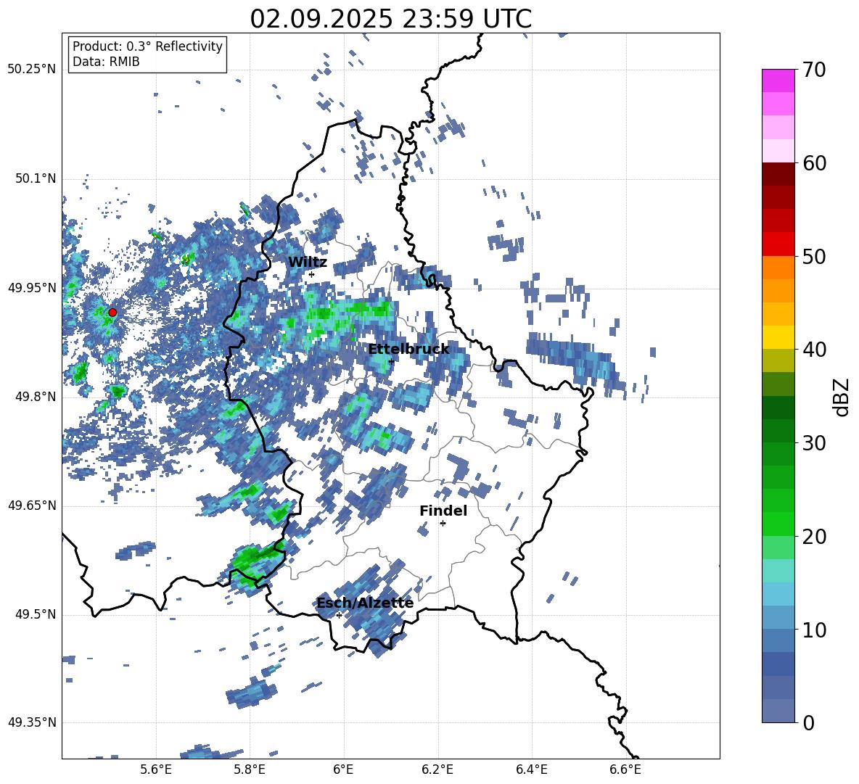Click the 6.2°E longitude label
859x784 pixels.
click(437, 769)
